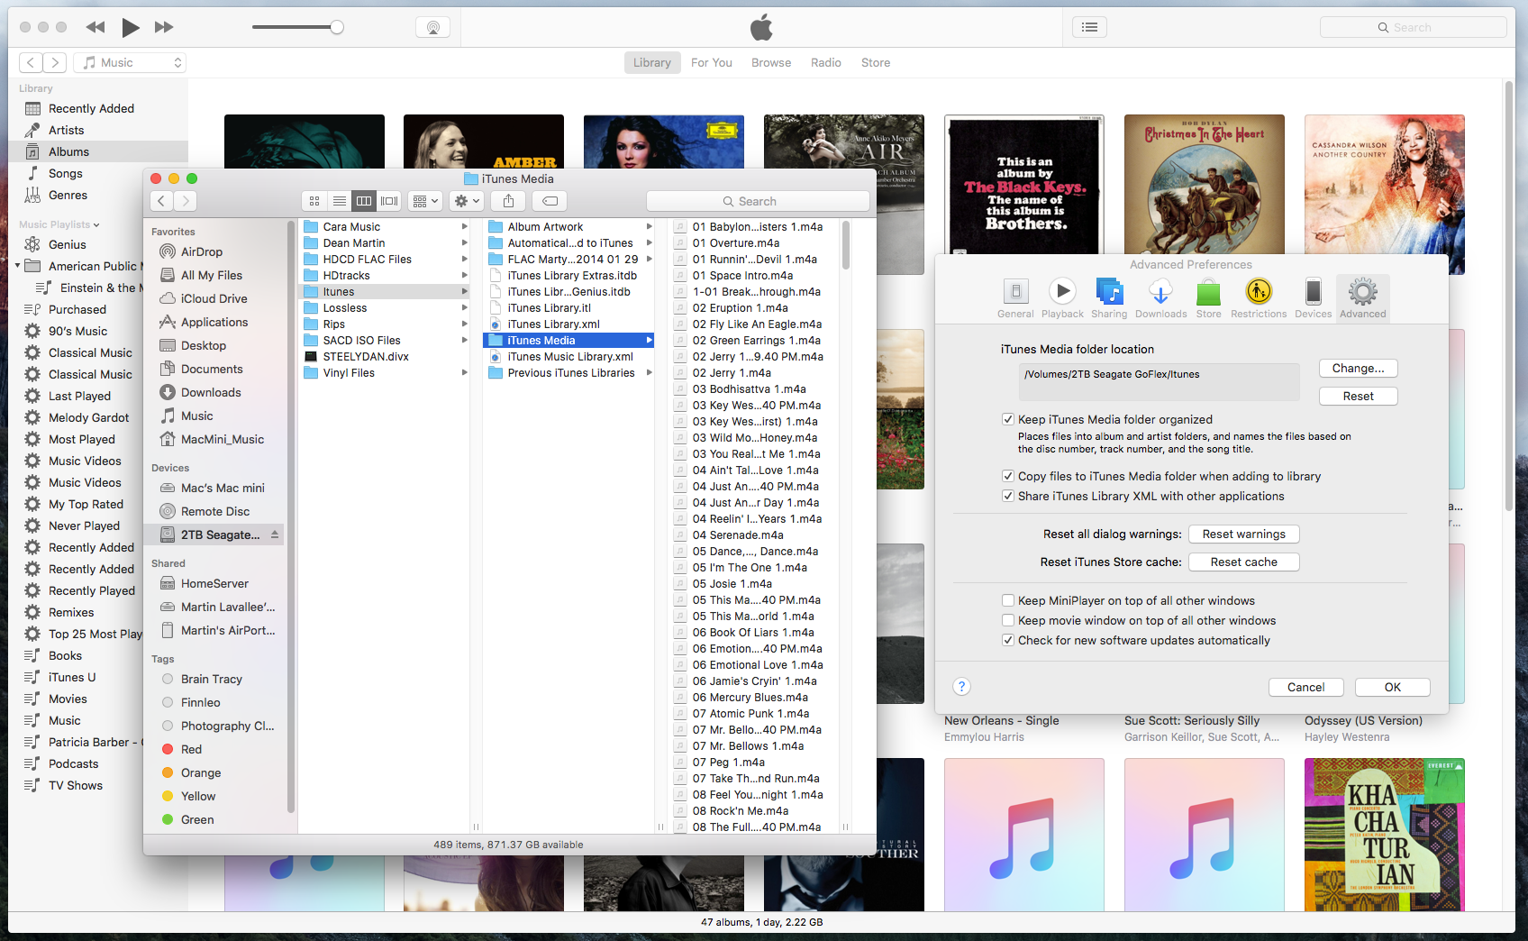This screenshot has height=941, width=1528.
Task: Click the Finder Share toolbar button
Action: point(508,201)
